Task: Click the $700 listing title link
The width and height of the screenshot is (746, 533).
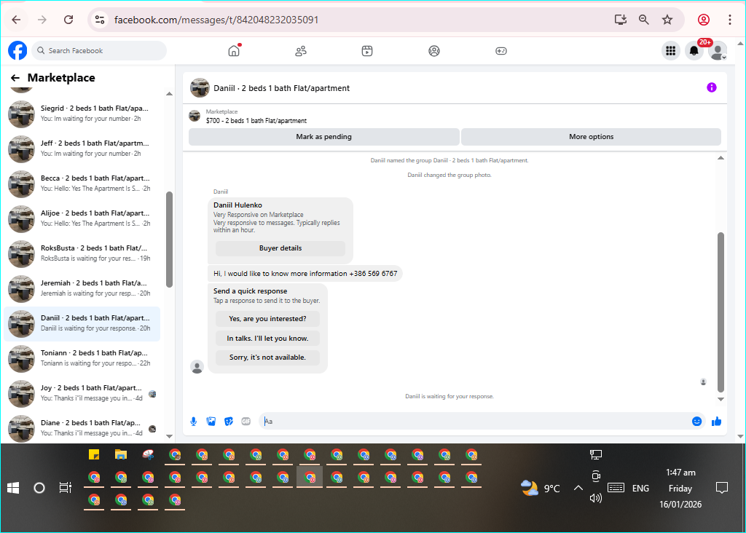Action: tap(256, 121)
